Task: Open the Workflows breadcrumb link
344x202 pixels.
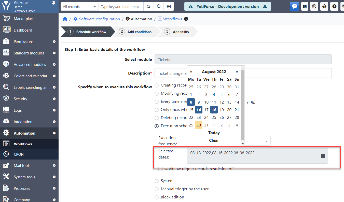Action: pyautogui.click(x=172, y=19)
